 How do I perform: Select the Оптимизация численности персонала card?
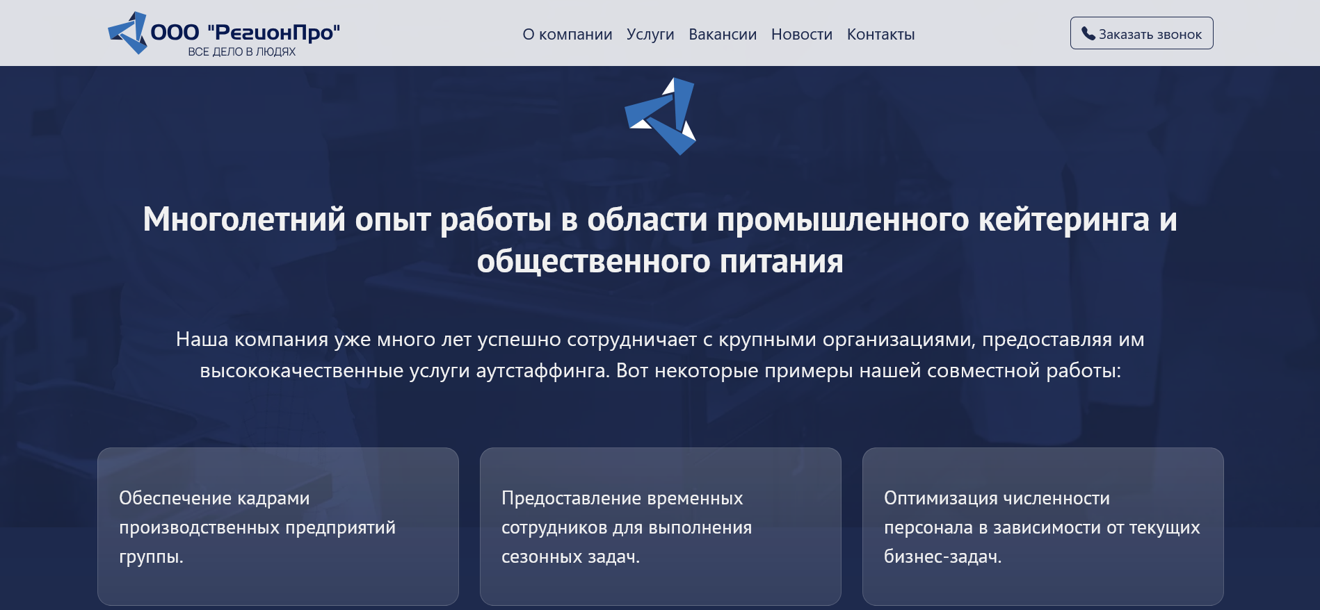pyautogui.click(x=1043, y=526)
